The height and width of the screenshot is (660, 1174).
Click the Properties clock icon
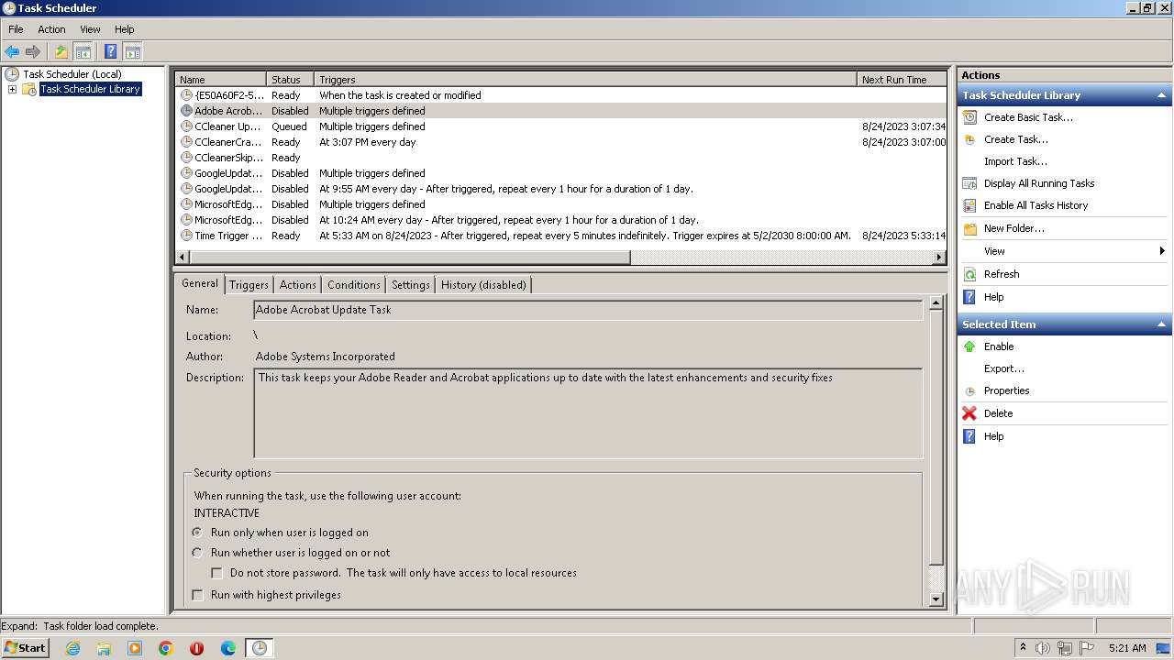(969, 391)
